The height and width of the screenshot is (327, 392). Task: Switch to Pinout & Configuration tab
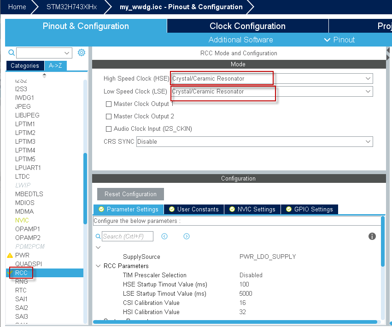click(x=86, y=26)
